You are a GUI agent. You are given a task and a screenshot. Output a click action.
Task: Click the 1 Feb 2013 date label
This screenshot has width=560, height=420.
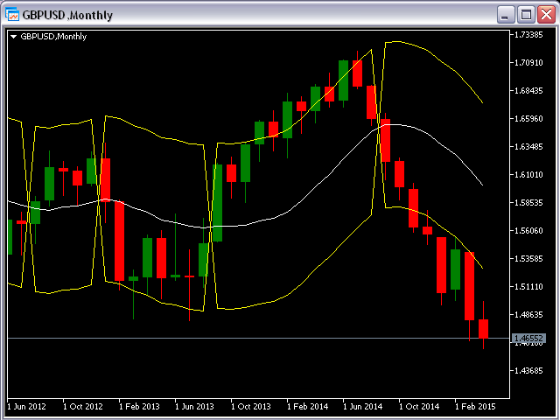[139, 406]
